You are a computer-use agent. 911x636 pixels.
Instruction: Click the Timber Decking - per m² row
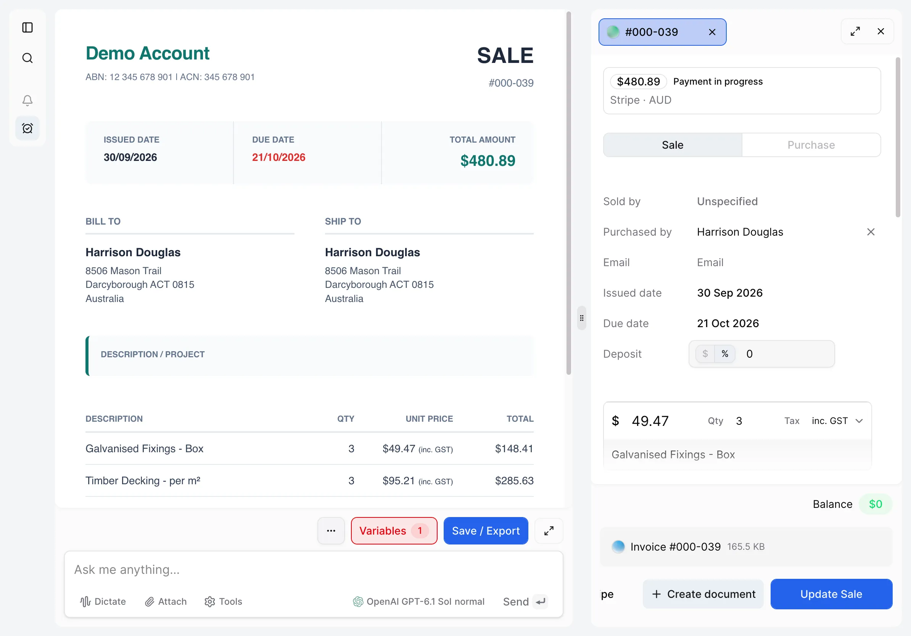click(309, 480)
